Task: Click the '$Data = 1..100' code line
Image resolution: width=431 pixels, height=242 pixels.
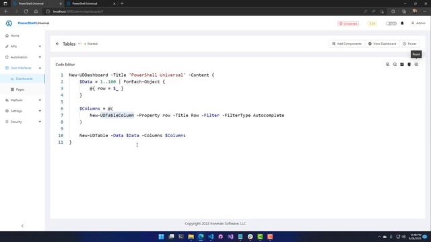Action: click(x=123, y=82)
